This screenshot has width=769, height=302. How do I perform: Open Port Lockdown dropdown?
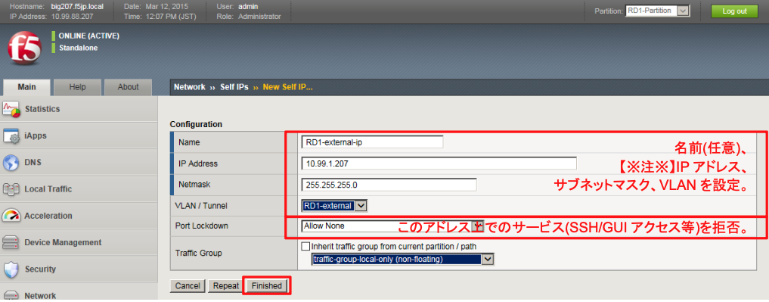coord(393,226)
